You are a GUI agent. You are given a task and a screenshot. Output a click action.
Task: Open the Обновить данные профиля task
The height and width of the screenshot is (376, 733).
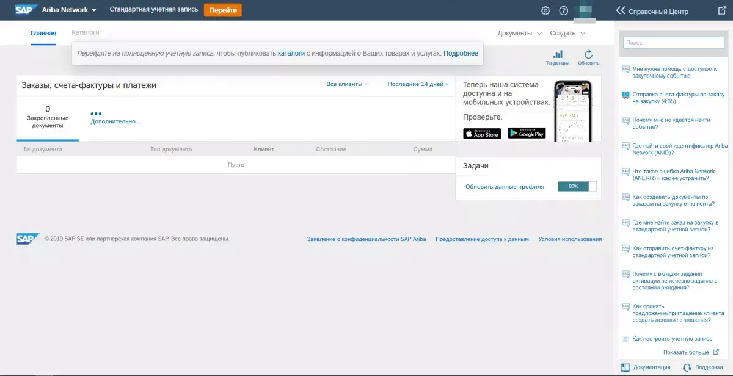click(505, 187)
